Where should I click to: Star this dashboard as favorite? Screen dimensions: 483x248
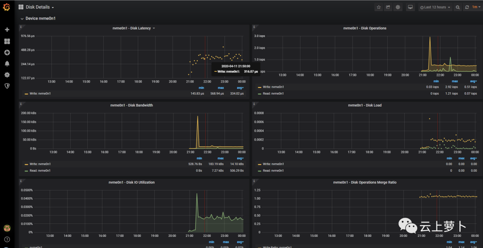(379, 7)
